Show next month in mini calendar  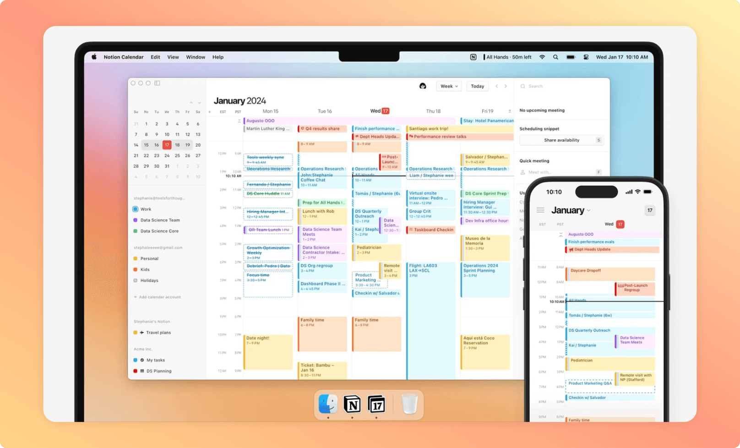pos(199,103)
